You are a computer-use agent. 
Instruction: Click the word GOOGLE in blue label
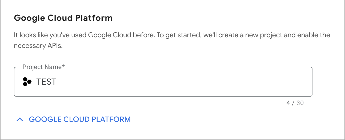(x=45, y=119)
